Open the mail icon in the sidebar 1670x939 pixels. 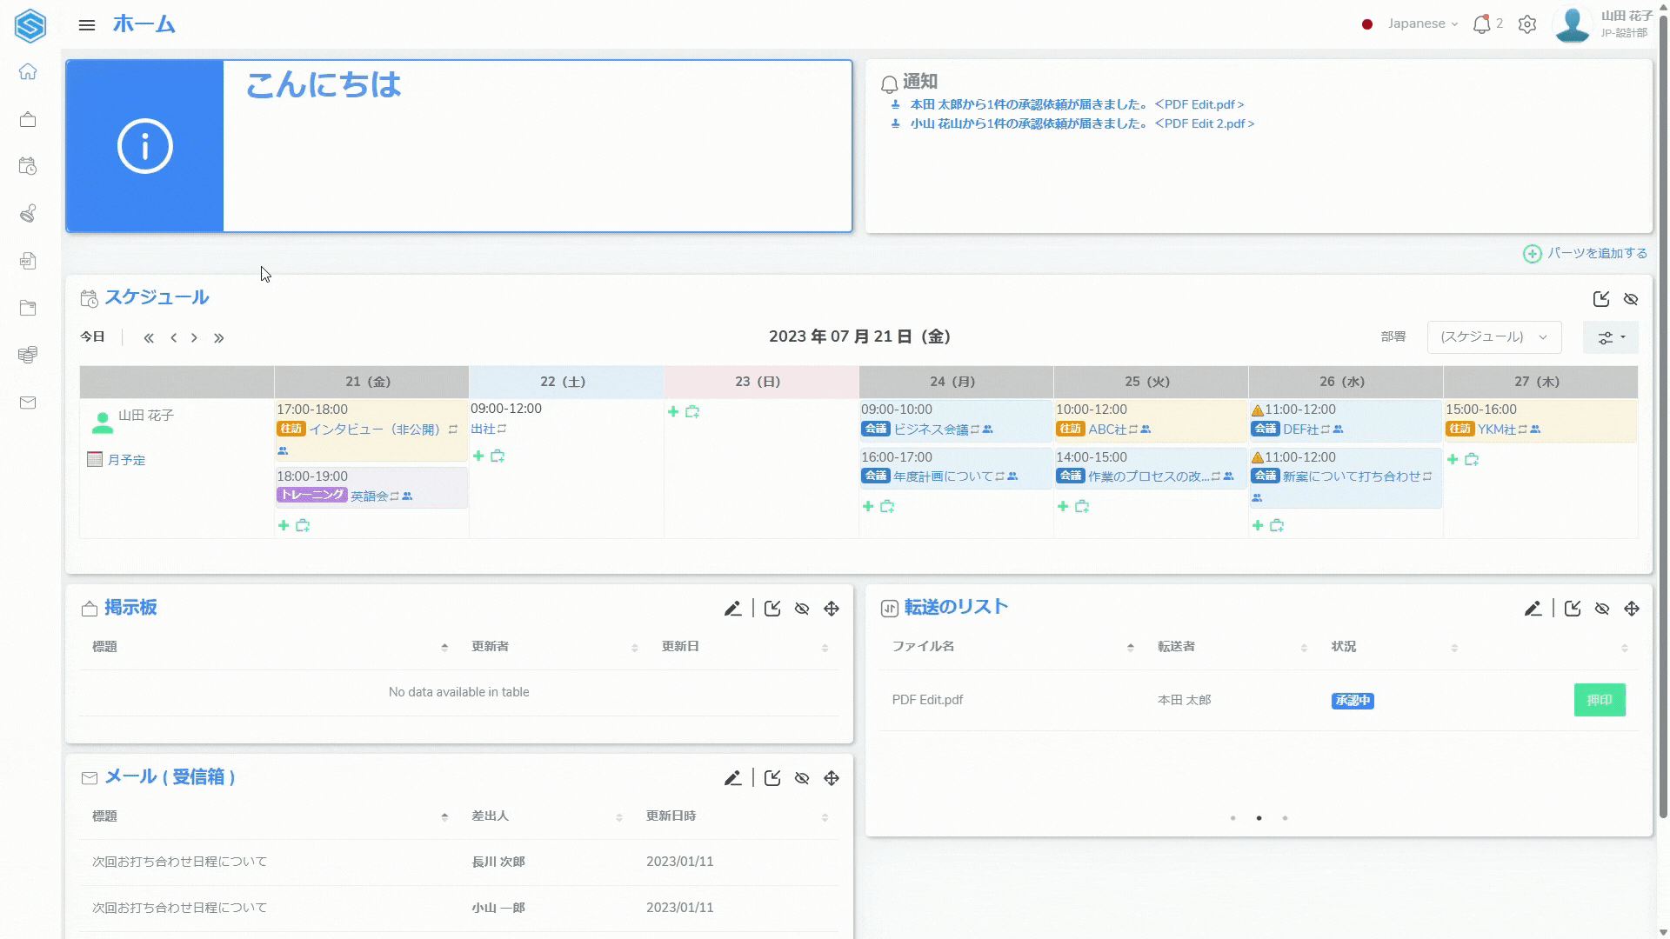(28, 403)
